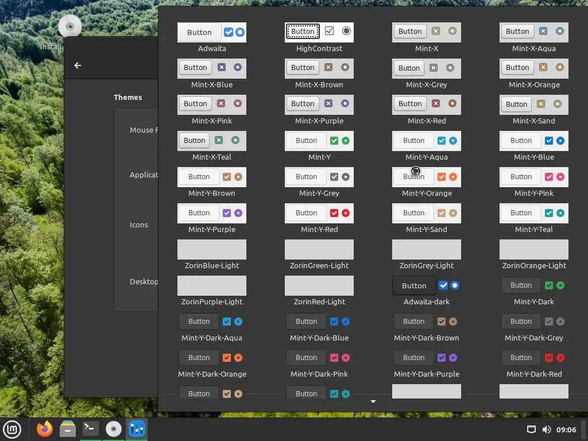Pick the Mint-Y-Blue theme
Screen dimensions: 588x441
tap(534, 146)
